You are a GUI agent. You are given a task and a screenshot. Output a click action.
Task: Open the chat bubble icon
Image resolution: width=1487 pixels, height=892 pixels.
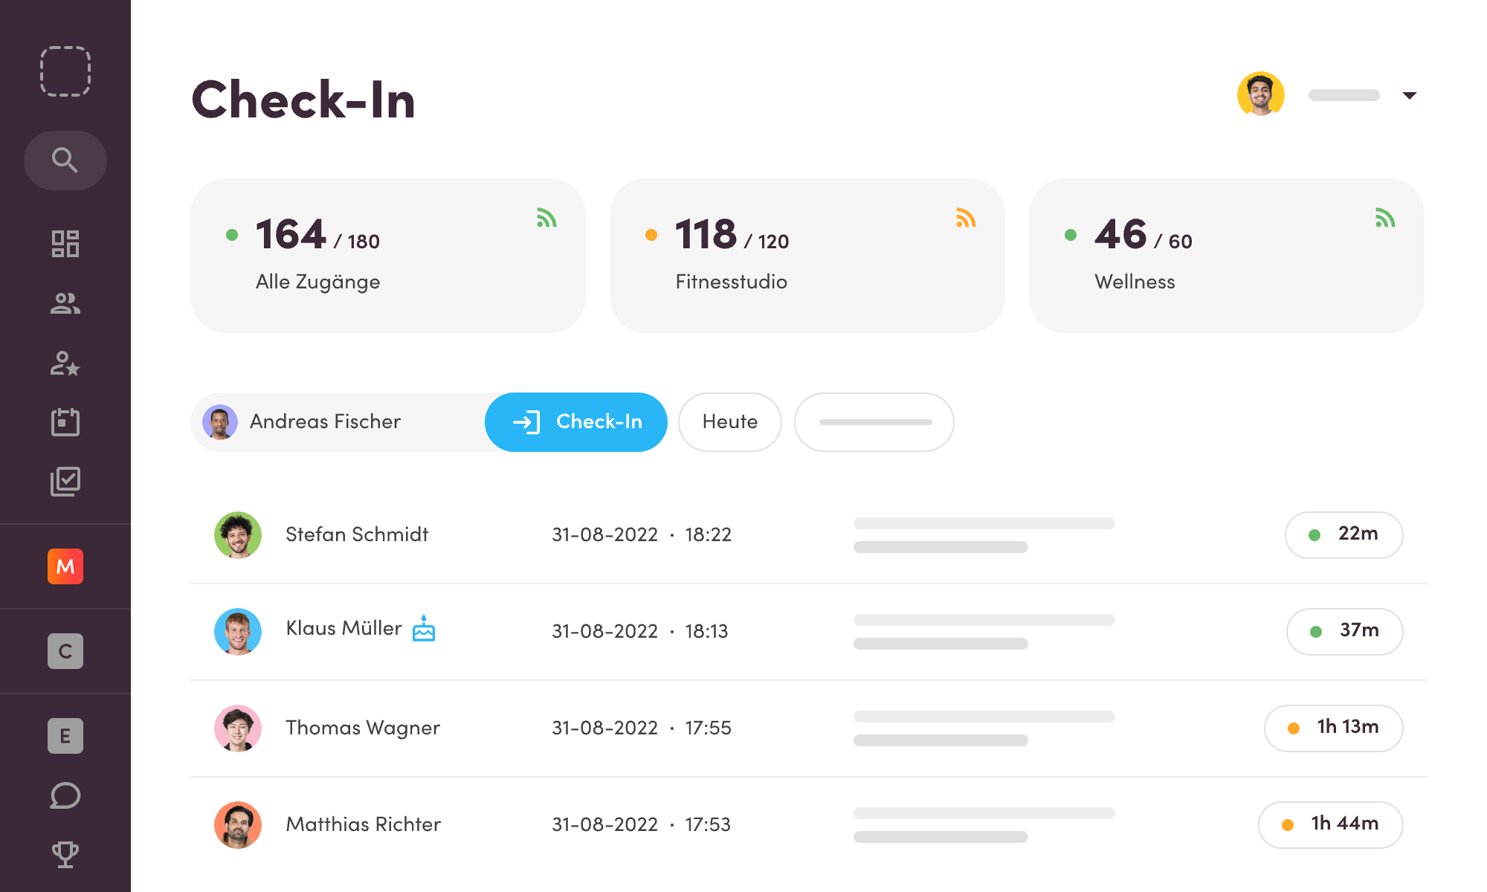point(65,795)
